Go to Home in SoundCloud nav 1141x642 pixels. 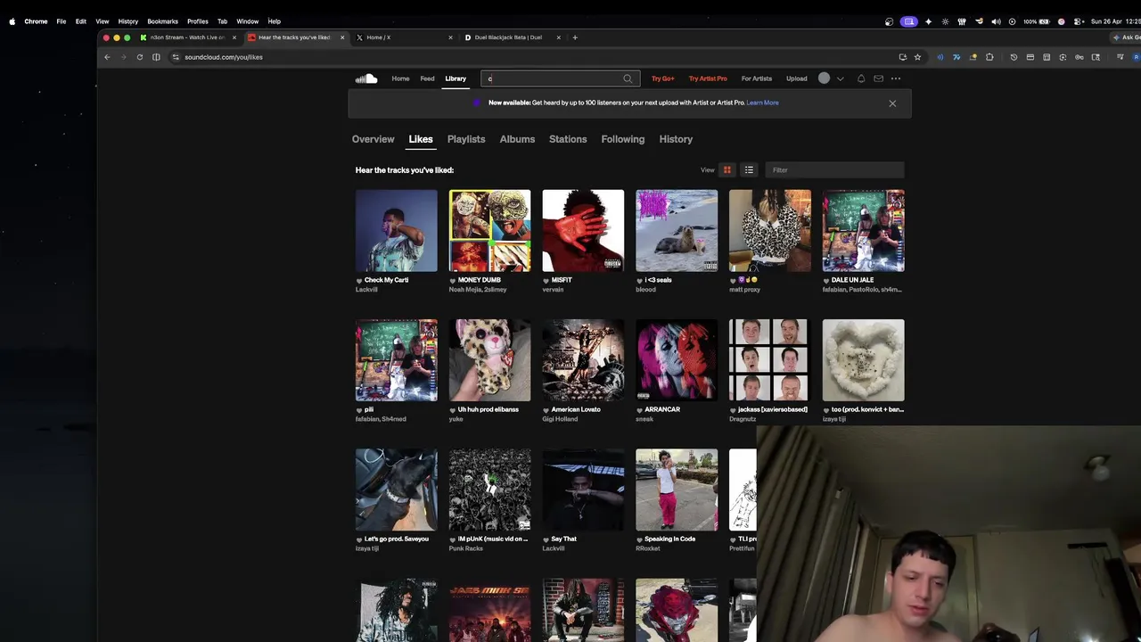point(400,78)
